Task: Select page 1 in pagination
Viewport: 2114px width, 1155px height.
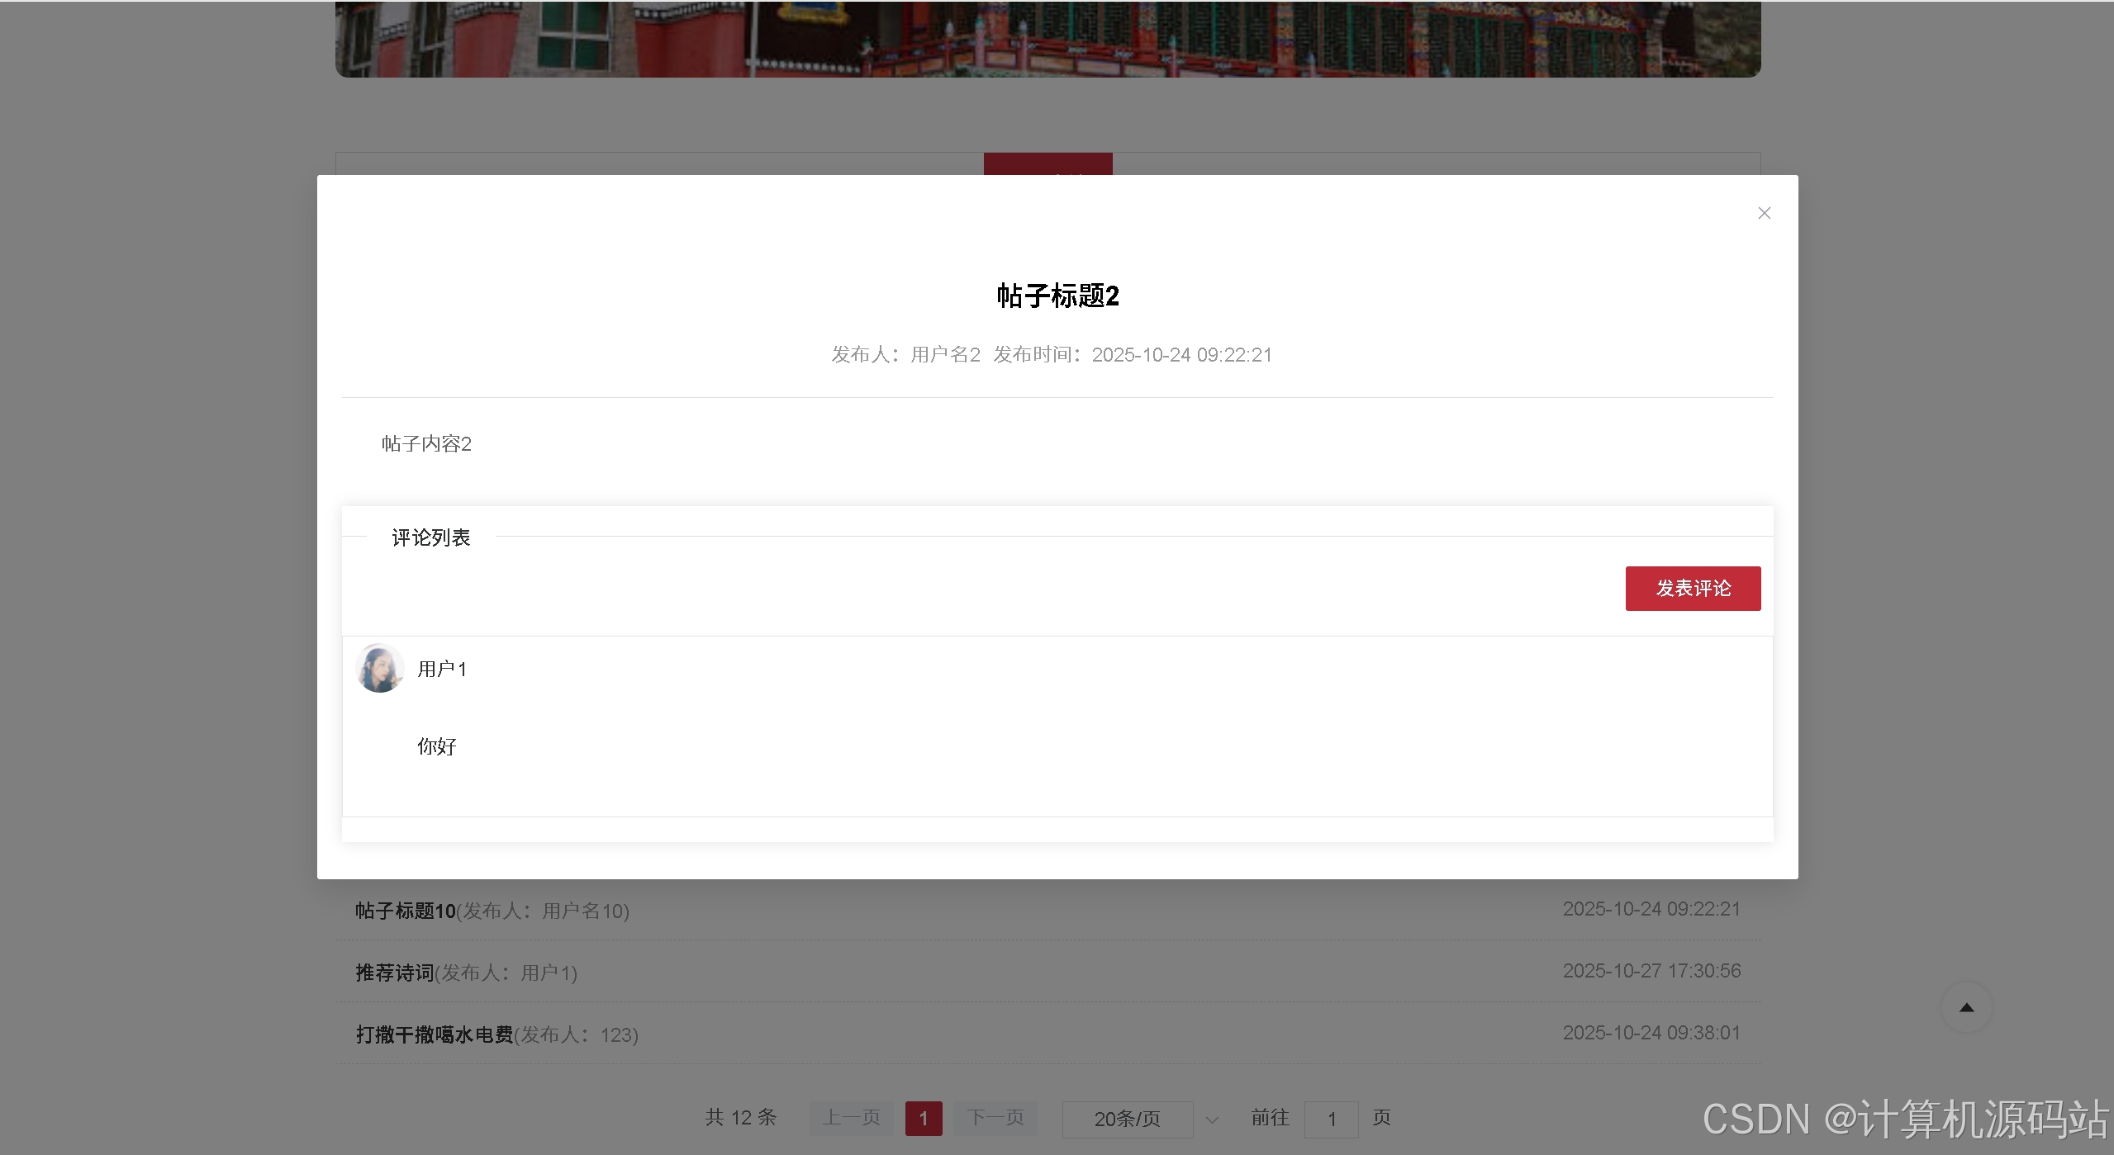Action: point(924,1119)
